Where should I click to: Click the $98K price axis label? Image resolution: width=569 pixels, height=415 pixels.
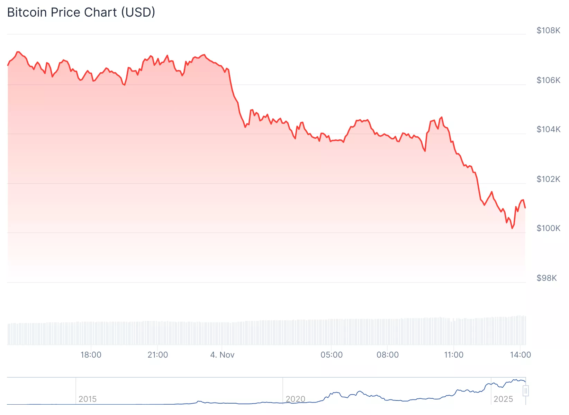[547, 278]
